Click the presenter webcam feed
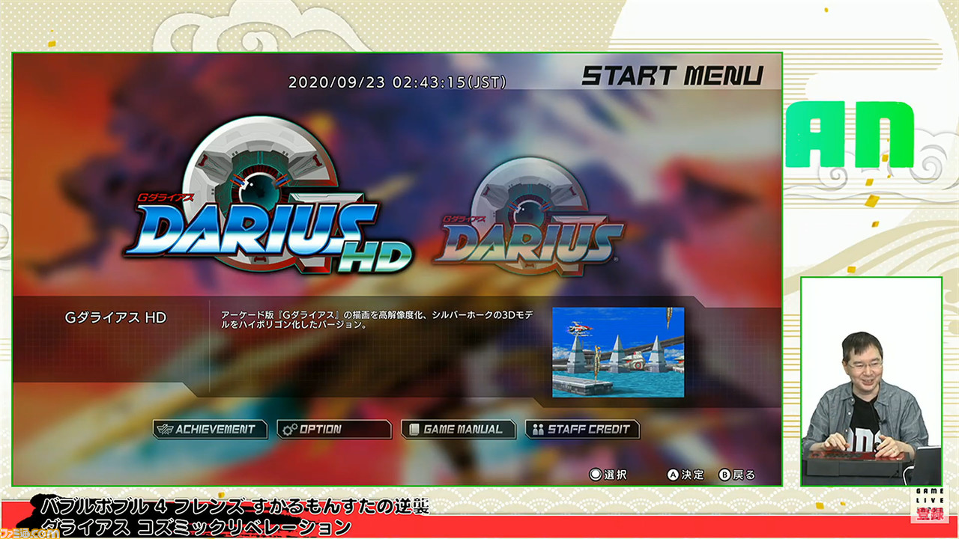The width and height of the screenshot is (959, 539). (x=871, y=382)
